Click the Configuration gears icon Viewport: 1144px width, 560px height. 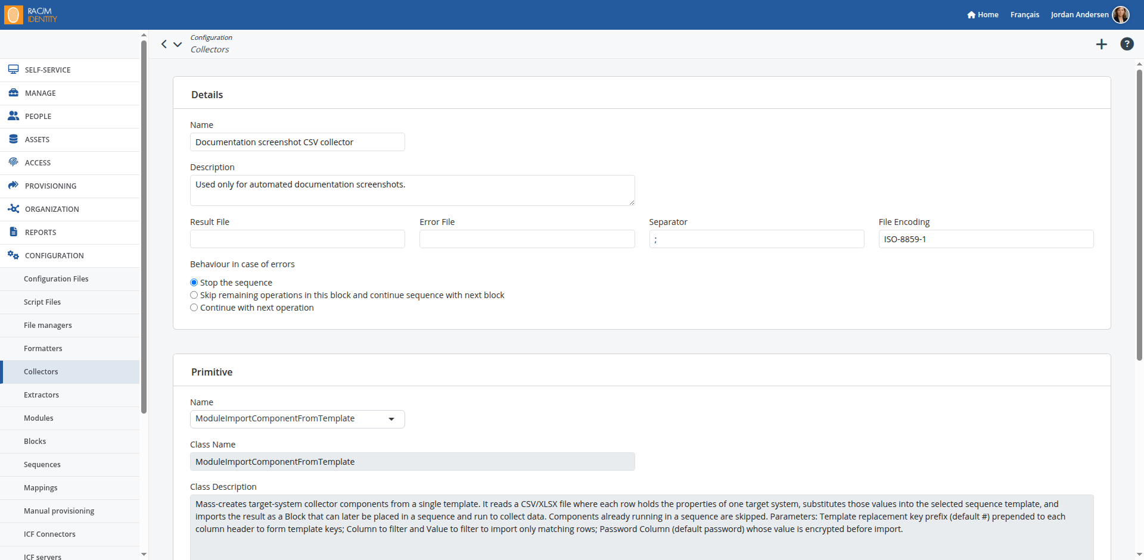pyautogui.click(x=13, y=255)
